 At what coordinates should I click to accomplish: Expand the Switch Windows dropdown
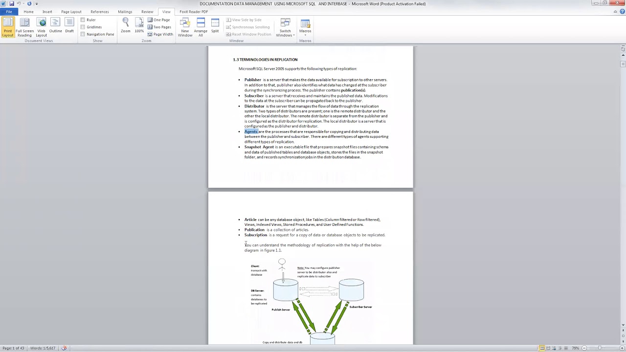pyautogui.click(x=285, y=27)
